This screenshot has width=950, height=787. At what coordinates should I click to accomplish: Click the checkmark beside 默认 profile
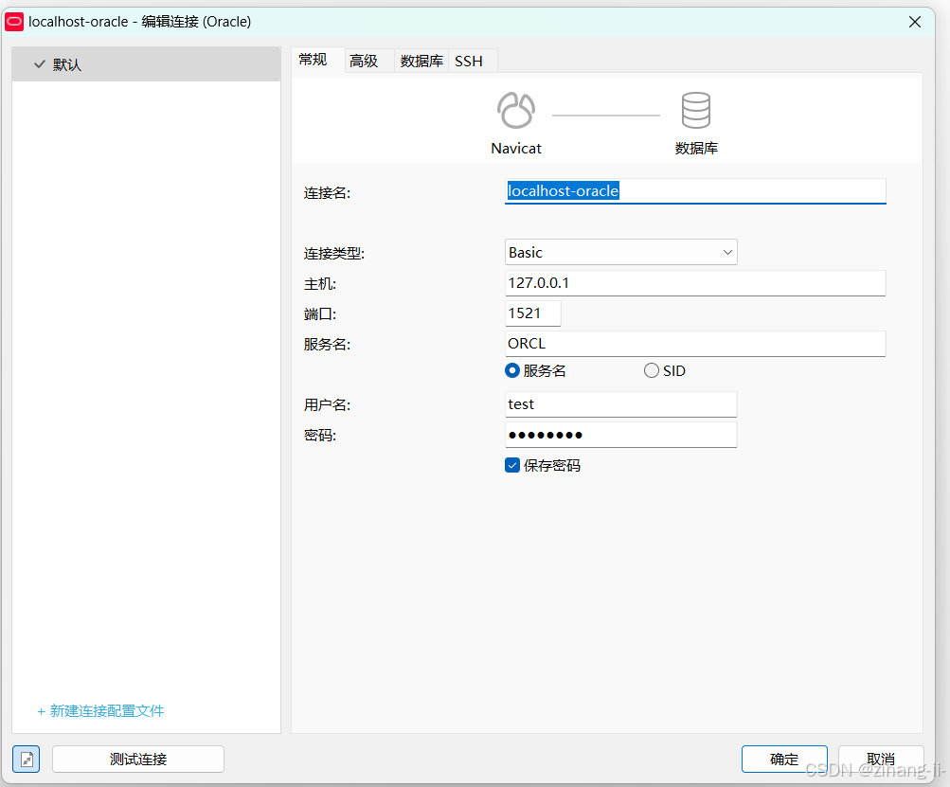[x=40, y=64]
